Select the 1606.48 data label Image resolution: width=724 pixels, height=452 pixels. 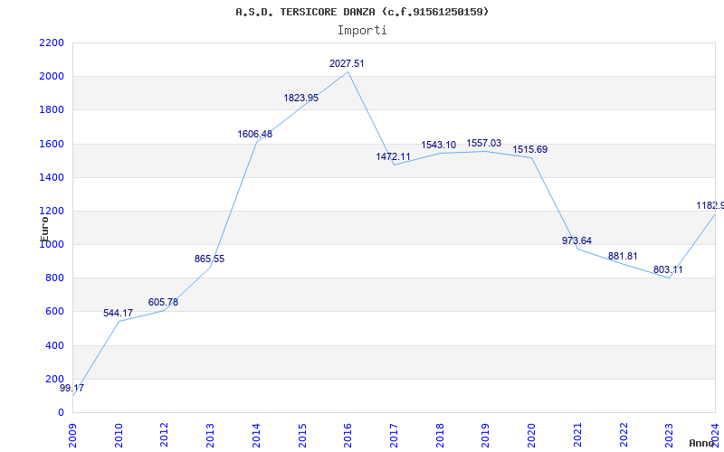[x=255, y=134]
